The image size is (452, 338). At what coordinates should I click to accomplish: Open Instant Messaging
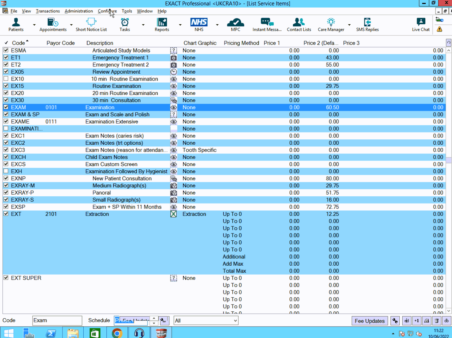[267, 25]
